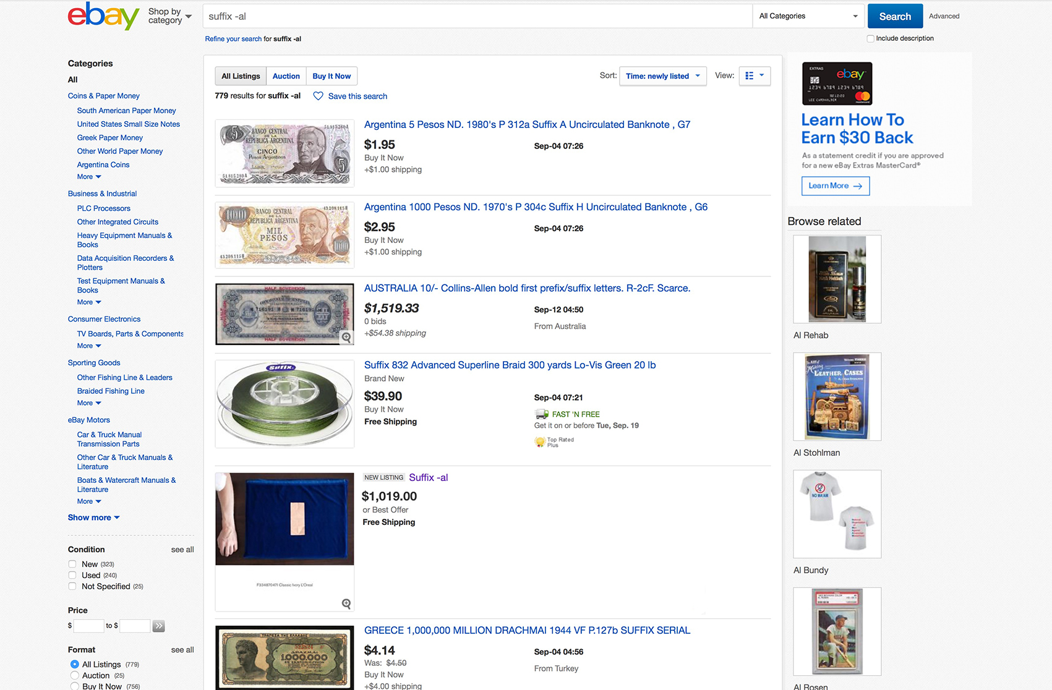Click eBay MasterCard credit card image
Screen dimensions: 1052x690
point(837,83)
